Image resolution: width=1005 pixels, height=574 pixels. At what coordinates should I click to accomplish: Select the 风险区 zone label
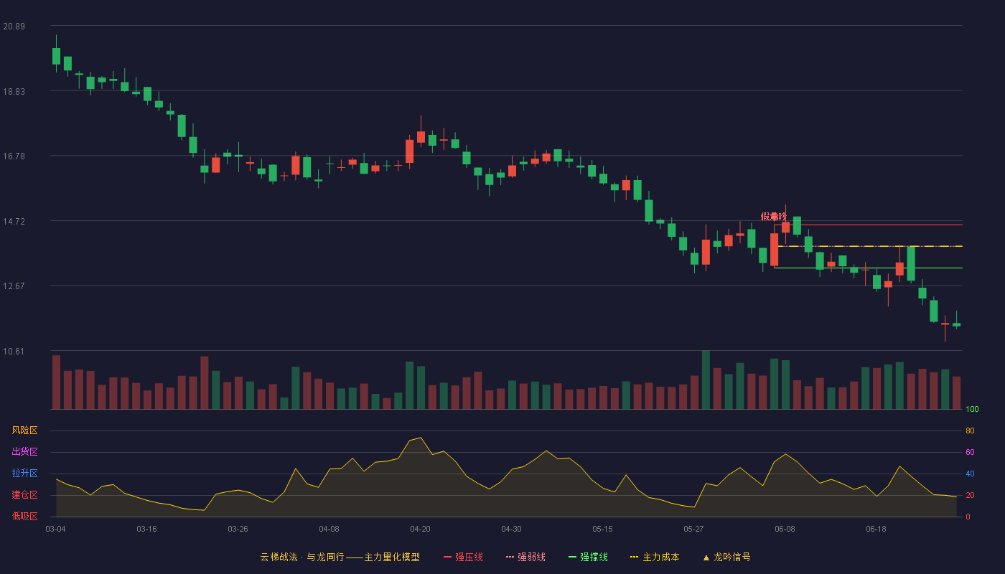[24, 430]
